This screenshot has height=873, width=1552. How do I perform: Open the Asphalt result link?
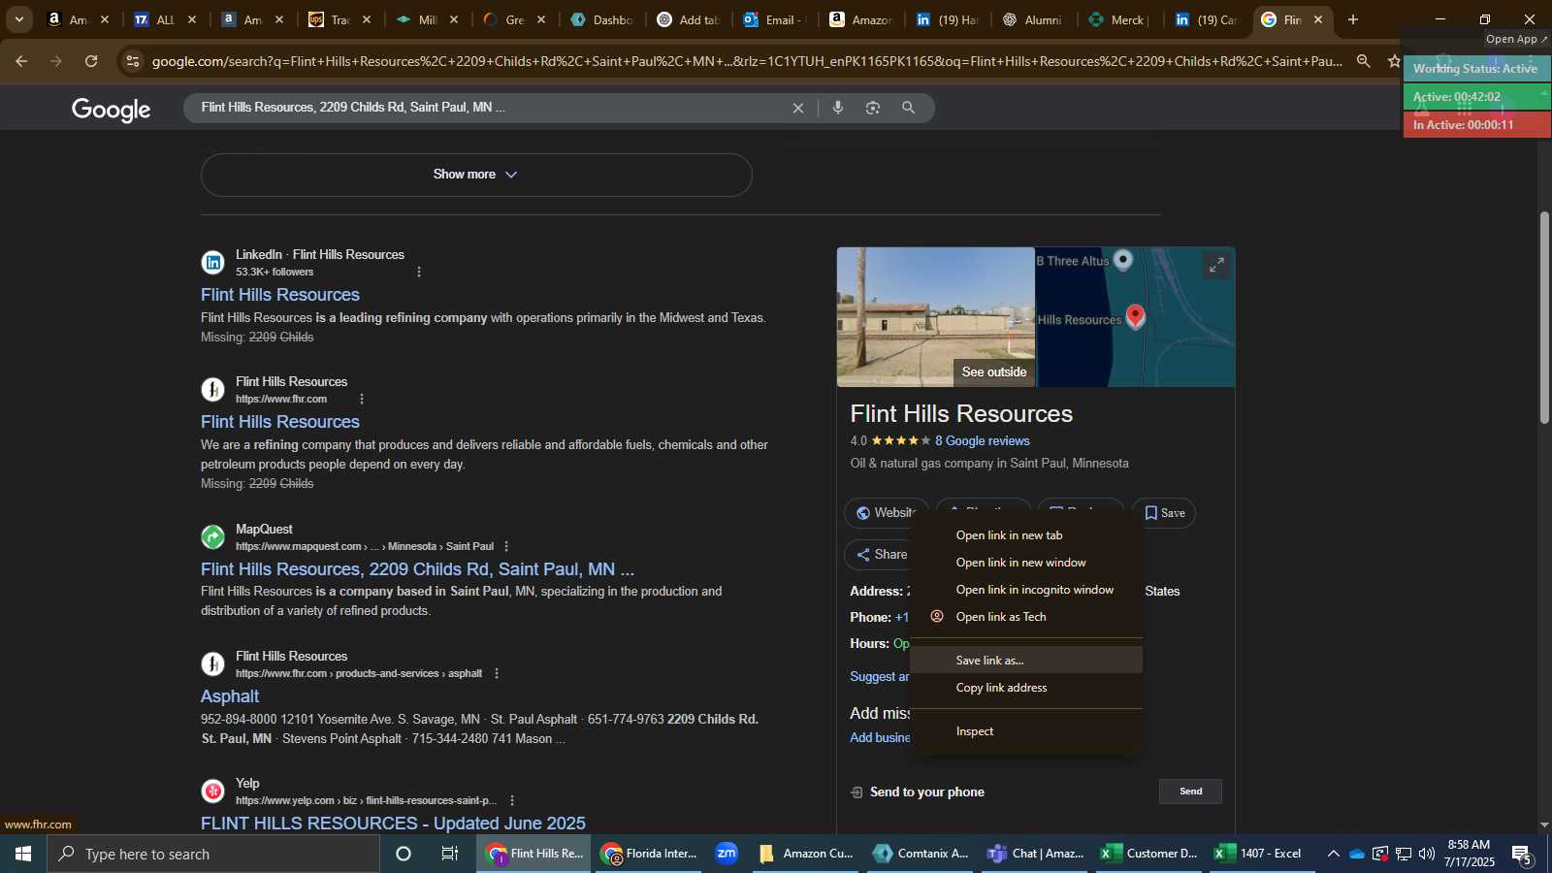[230, 696]
